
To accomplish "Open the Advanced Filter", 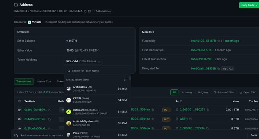I will coord(224,92).
